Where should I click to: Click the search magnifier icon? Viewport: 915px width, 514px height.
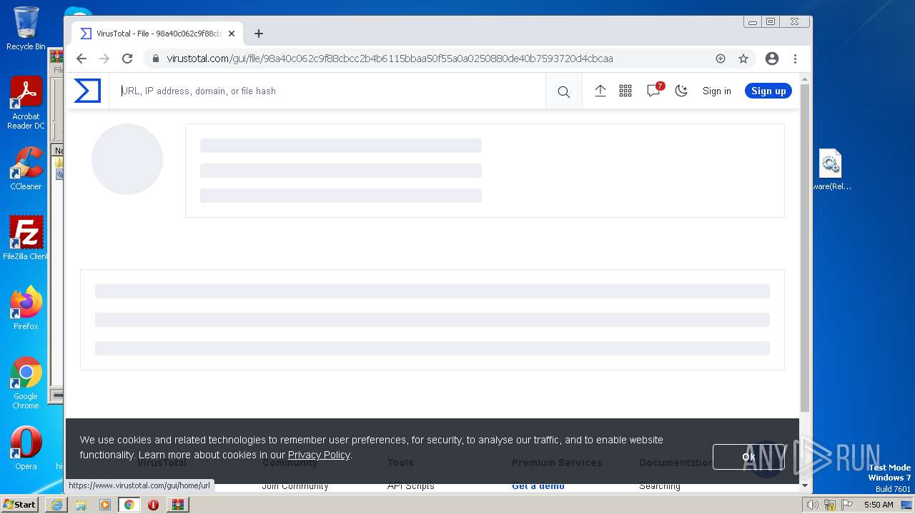click(564, 91)
